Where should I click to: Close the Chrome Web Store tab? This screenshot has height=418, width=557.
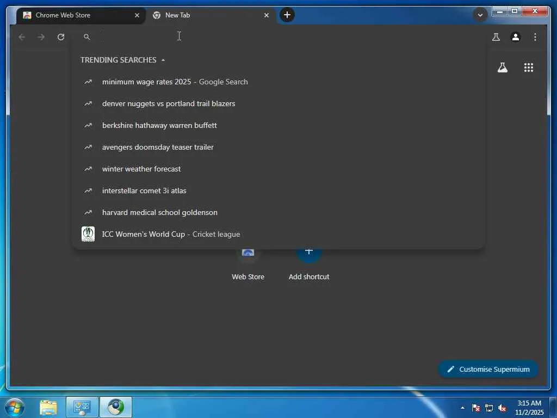click(137, 15)
